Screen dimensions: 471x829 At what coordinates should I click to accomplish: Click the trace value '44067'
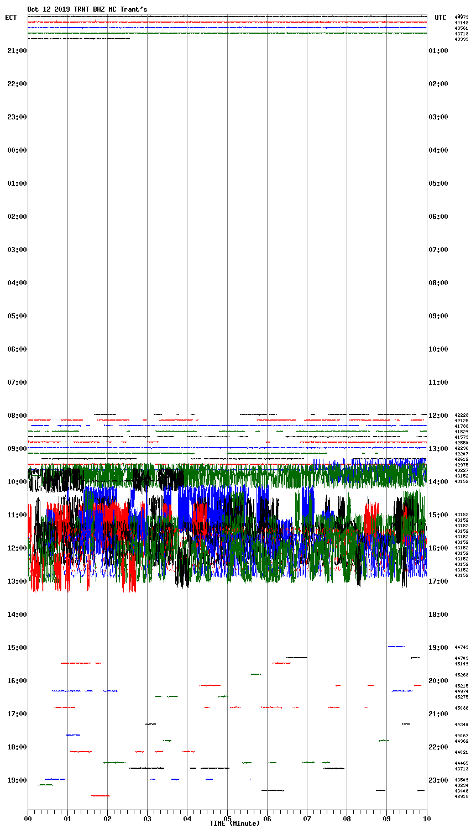462,736
